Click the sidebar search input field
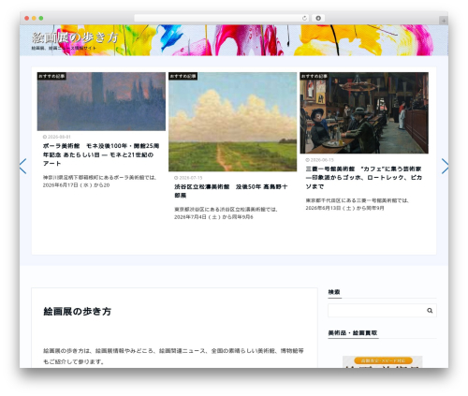This screenshot has width=468, height=396. pyautogui.click(x=382, y=311)
